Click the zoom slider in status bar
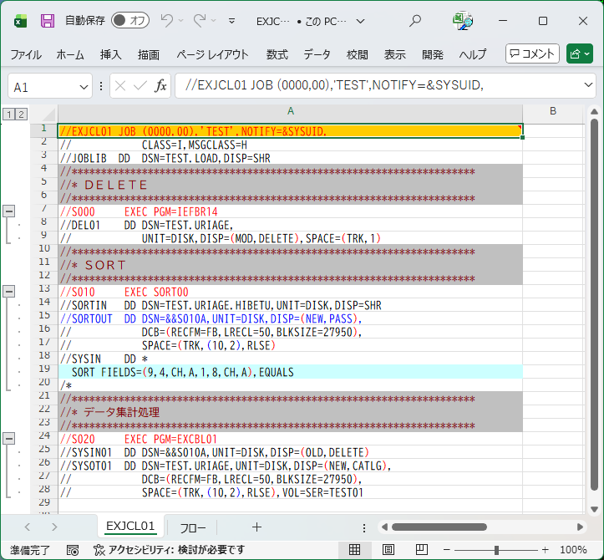Image resolution: width=604 pixels, height=560 pixels. [497, 550]
